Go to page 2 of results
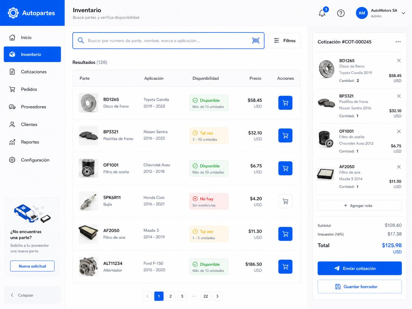This screenshot has width=412, height=309. click(x=171, y=296)
